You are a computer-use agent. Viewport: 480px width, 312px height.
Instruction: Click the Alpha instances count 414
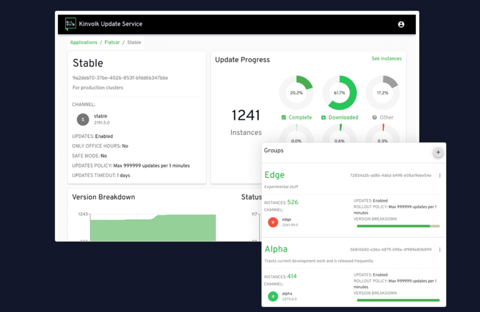pos(292,276)
